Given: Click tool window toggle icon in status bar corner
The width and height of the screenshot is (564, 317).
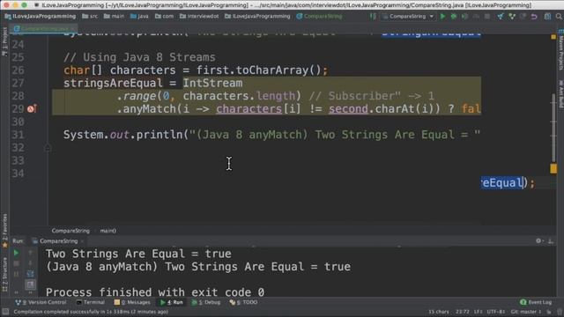Looking at the screenshot, I should [5, 312].
